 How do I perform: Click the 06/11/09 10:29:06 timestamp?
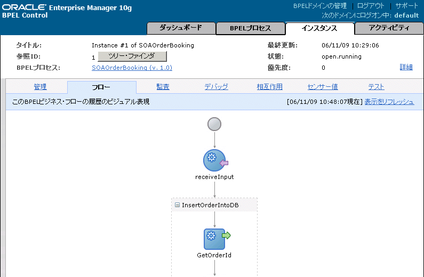coord(350,45)
